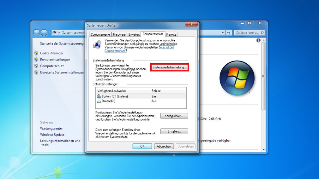The width and height of the screenshot is (319, 179).
Task: Open the Geräte-Manager link
Action: tap(52, 53)
